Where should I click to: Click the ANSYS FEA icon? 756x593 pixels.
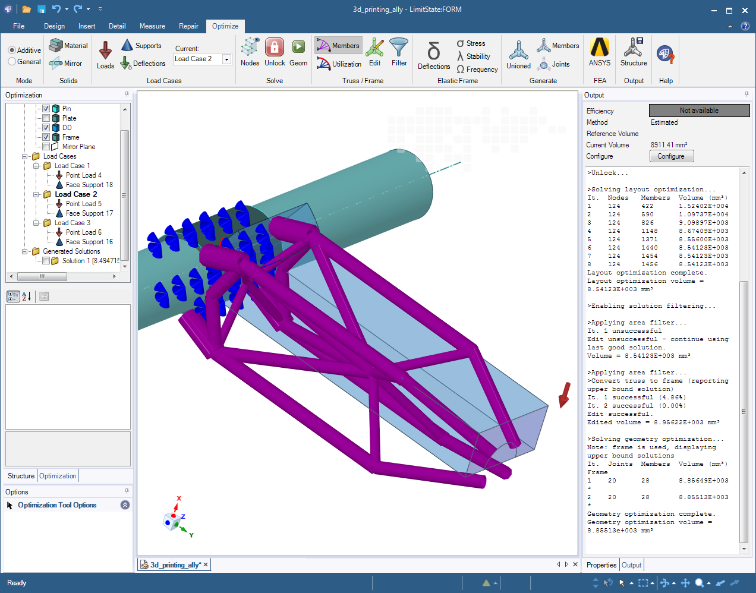600,47
